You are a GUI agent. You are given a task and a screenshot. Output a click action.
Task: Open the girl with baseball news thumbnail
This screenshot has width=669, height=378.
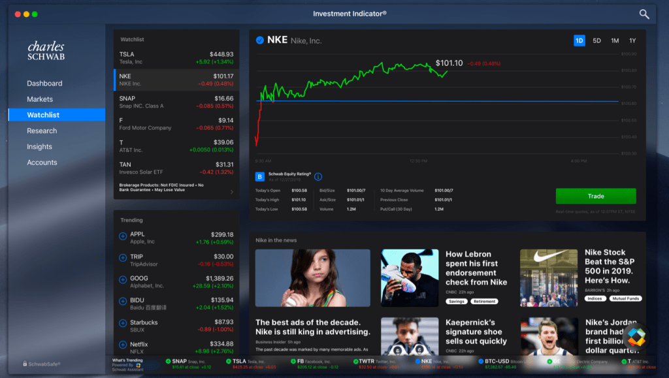pyautogui.click(x=313, y=278)
